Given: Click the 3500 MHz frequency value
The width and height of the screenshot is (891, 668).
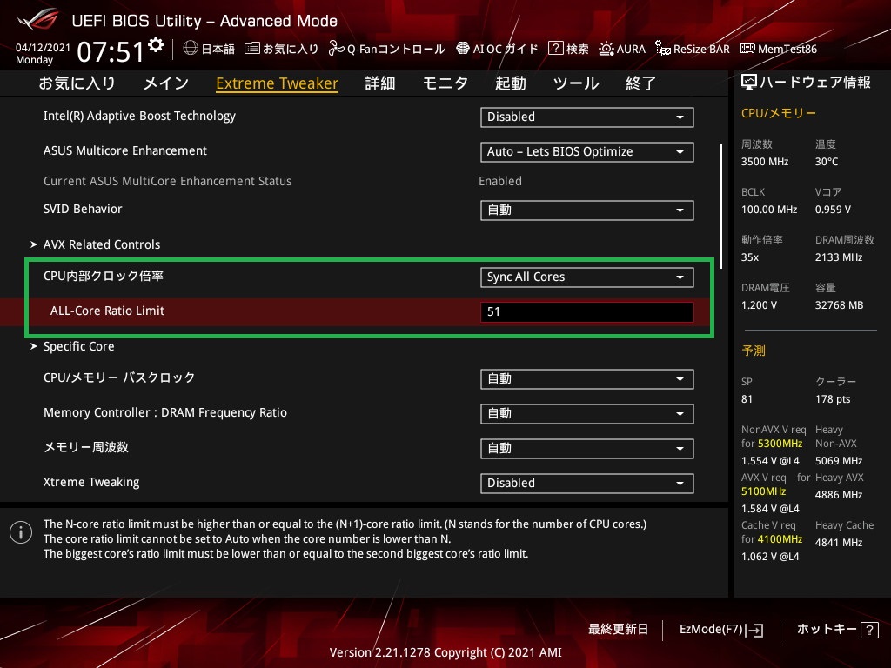Looking at the screenshot, I should click(765, 162).
